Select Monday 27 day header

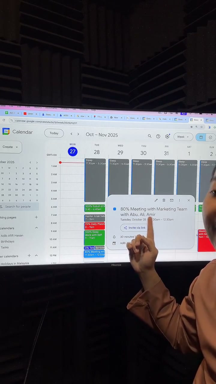point(73,149)
